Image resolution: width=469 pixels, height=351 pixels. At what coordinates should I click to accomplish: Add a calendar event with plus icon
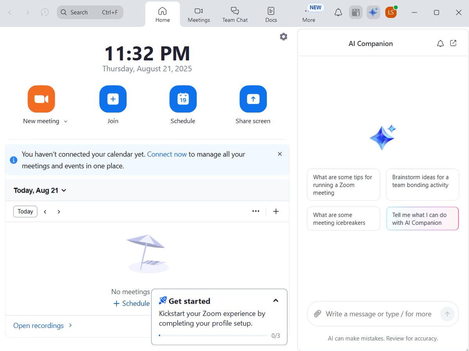[x=276, y=211]
